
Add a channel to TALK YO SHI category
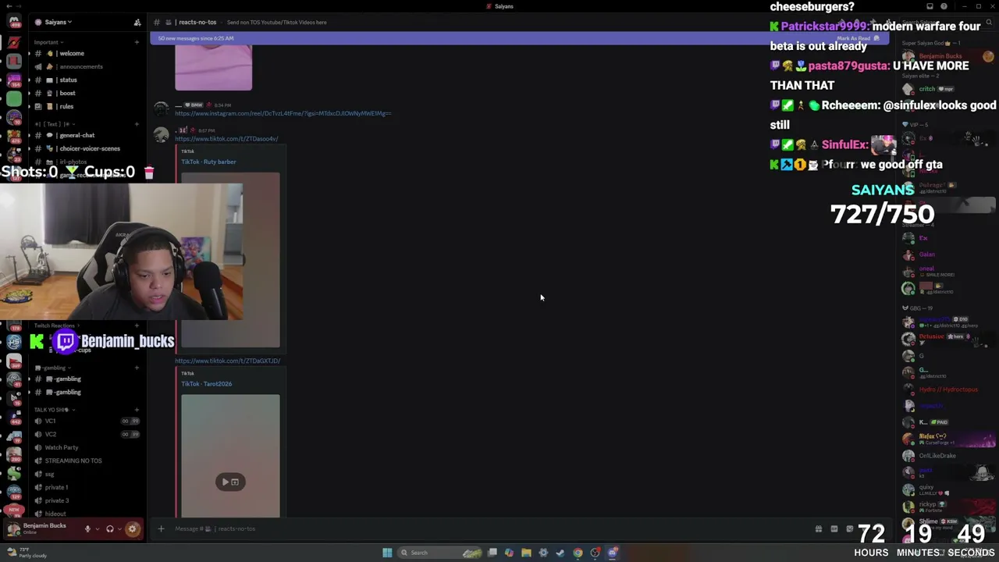[137, 410]
